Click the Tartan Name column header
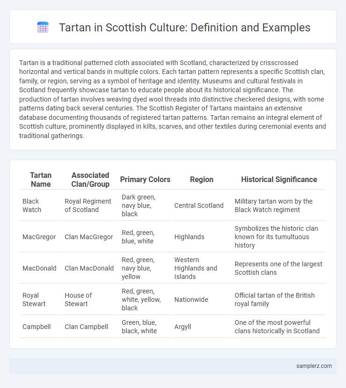346x388 pixels. [x=41, y=180]
